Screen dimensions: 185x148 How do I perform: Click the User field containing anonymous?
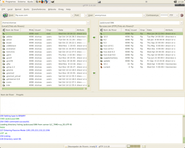118,15
